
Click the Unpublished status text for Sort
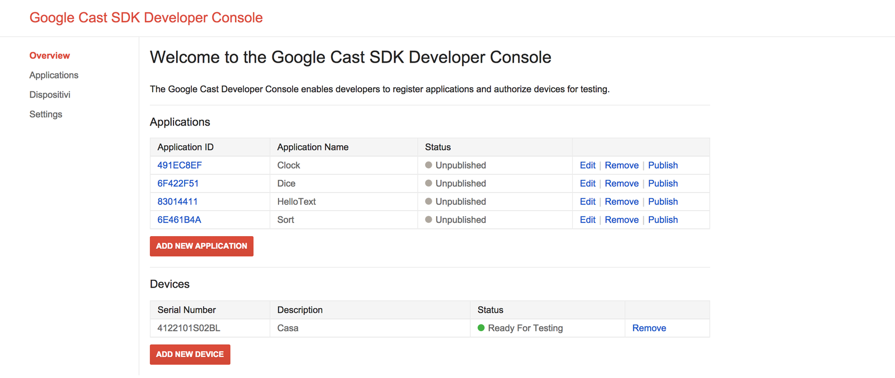pyautogui.click(x=461, y=220)
